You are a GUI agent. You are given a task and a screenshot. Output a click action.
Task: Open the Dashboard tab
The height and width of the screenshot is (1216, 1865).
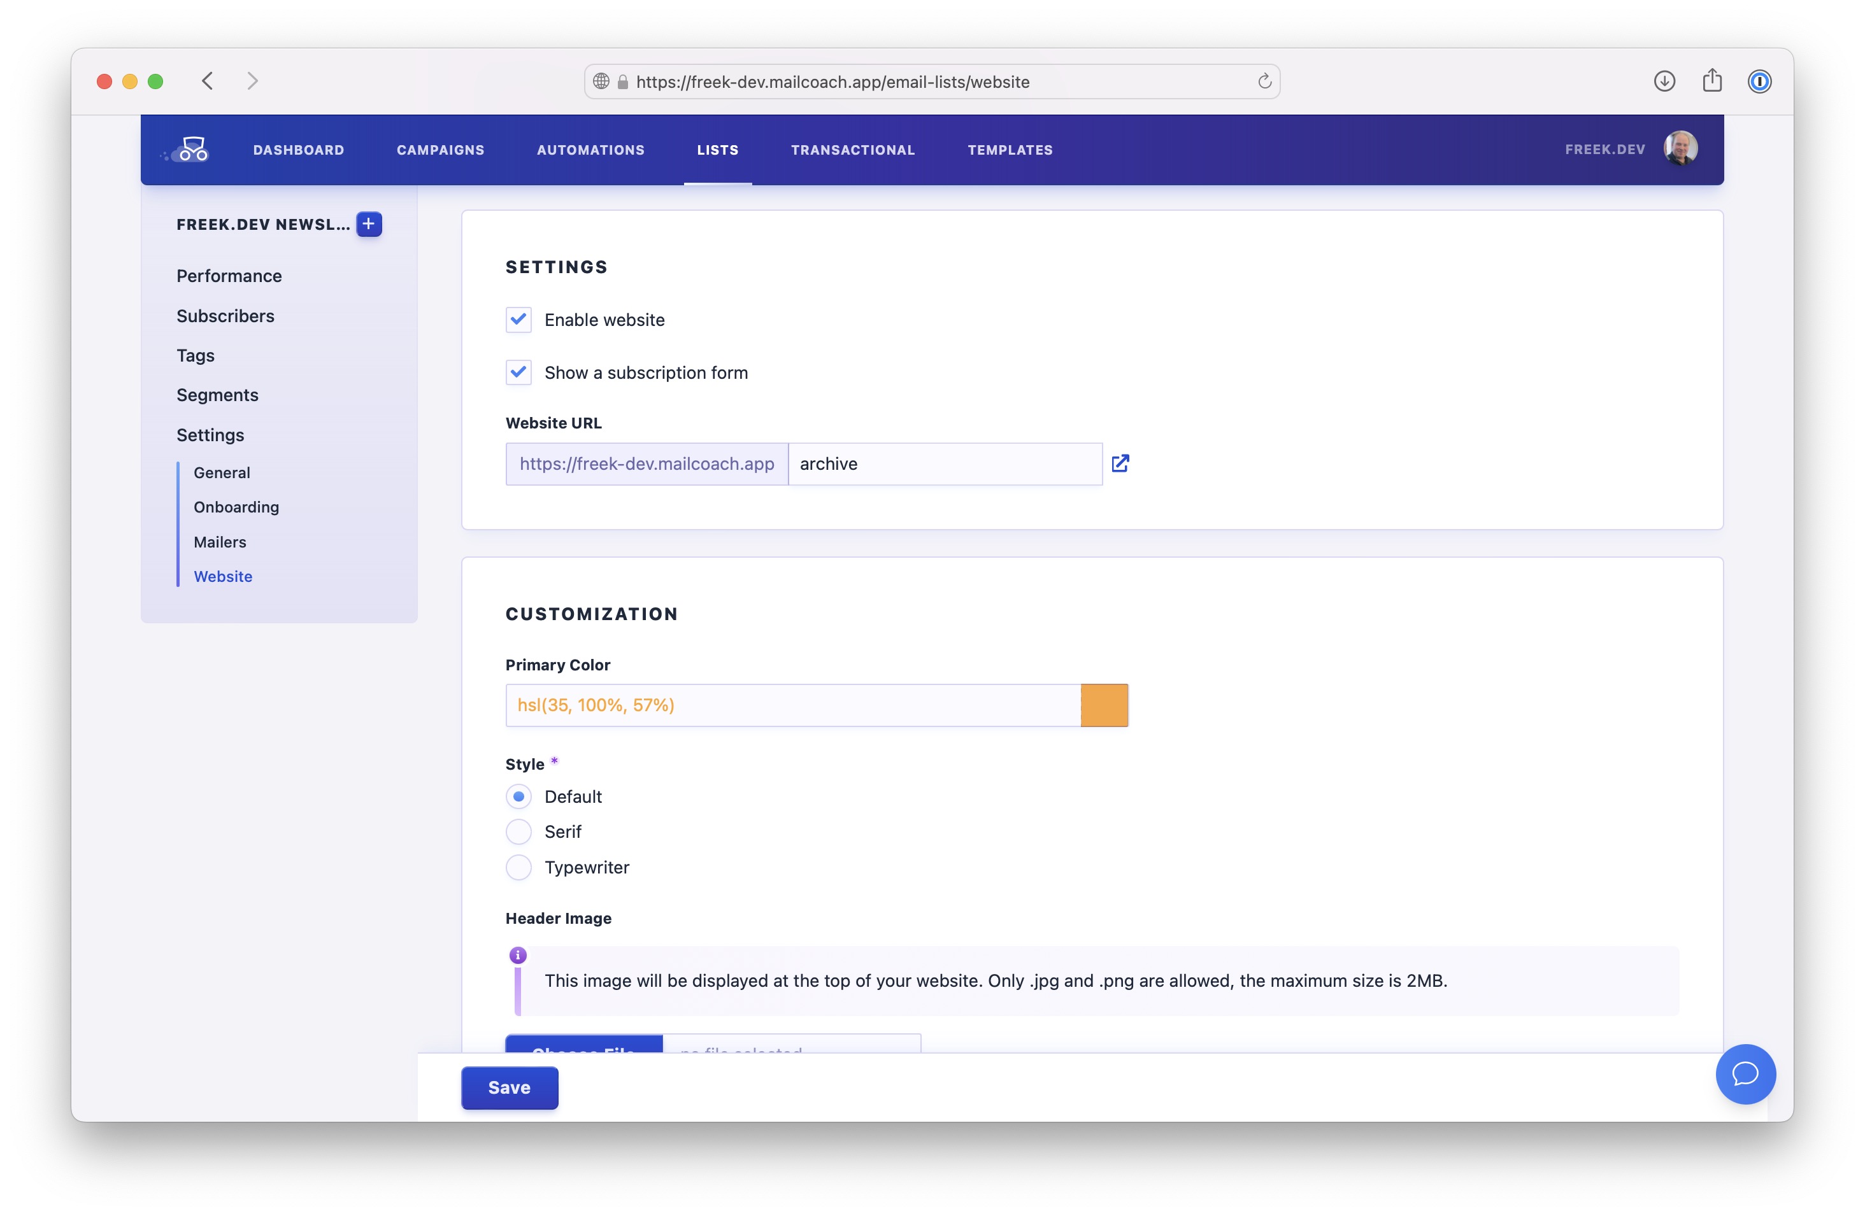pyautogui.click(x=299, y=150)
